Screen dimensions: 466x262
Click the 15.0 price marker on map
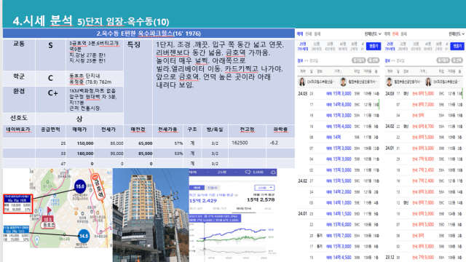click(80, 186)
